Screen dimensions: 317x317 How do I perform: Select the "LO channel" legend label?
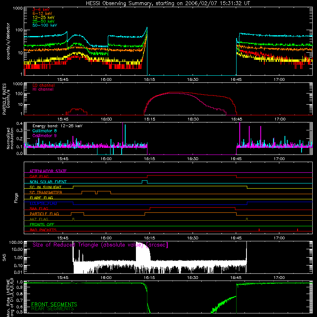(x=44, y=85)
